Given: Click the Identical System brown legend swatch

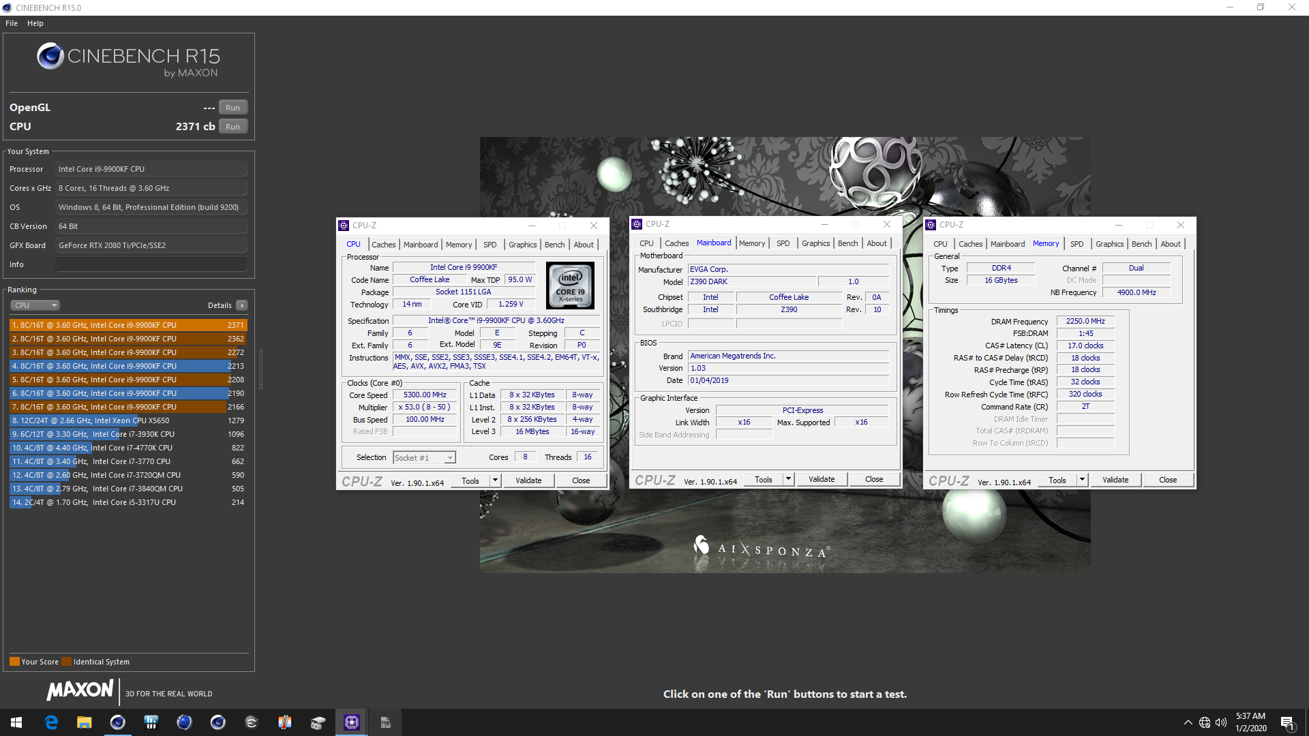Looking at the screenshot, I should [66, 662].
